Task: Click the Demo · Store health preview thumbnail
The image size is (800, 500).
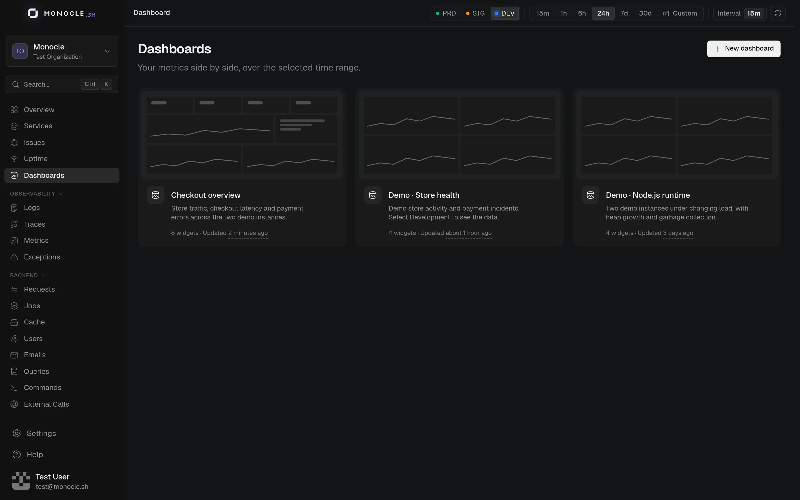Action: click(x=459, y=135)
